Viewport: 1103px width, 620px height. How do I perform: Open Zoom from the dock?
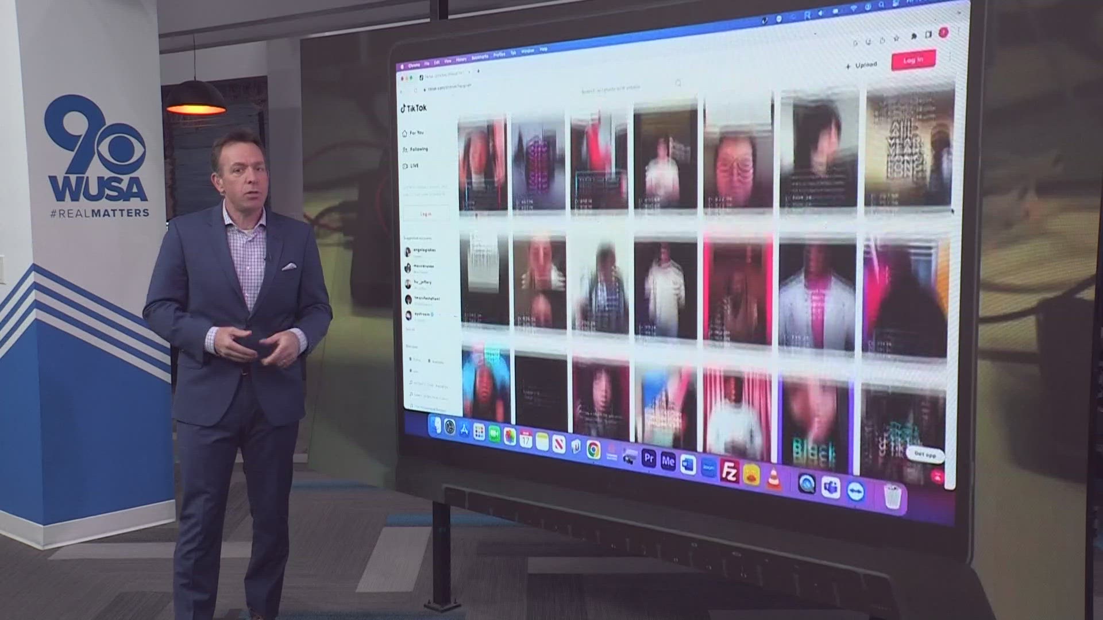(x=708, y=467)
